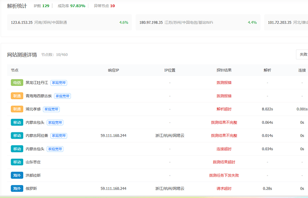This screenshot has height=198, width=308.
Task: Click 解析超时 result for 湖北孝感
Action: (x=224, y=109)
